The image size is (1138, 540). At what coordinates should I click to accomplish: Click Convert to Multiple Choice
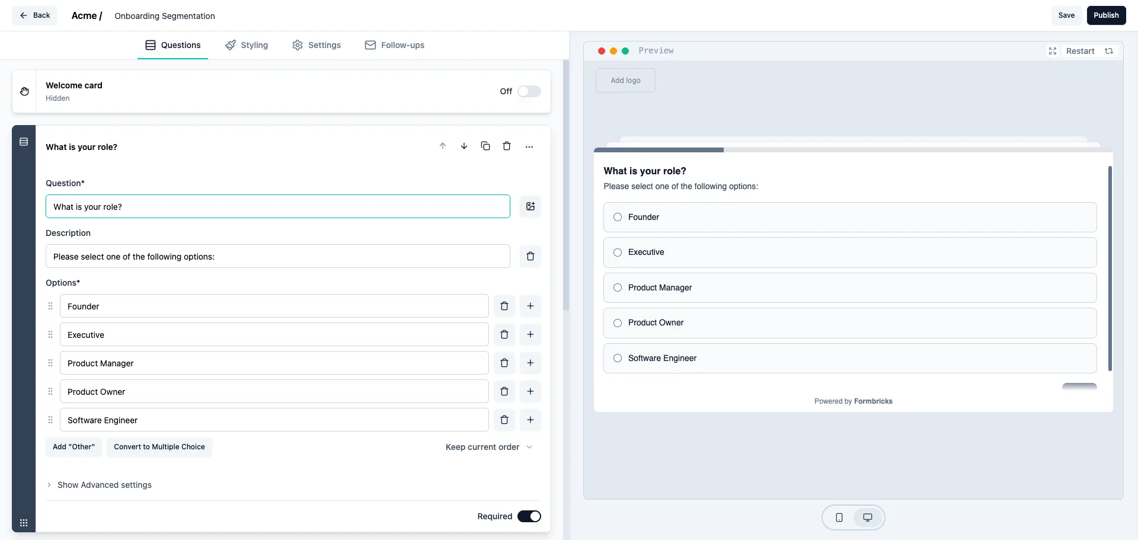coord(159,447)
